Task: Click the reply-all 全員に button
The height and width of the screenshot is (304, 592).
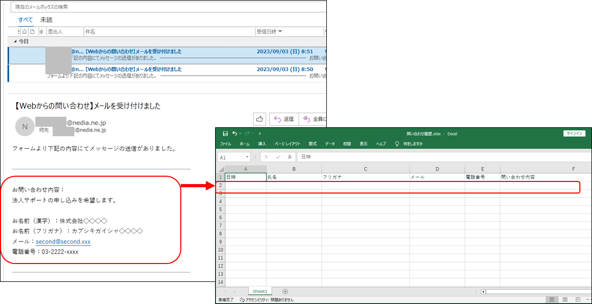Action: tap(313, 119)
